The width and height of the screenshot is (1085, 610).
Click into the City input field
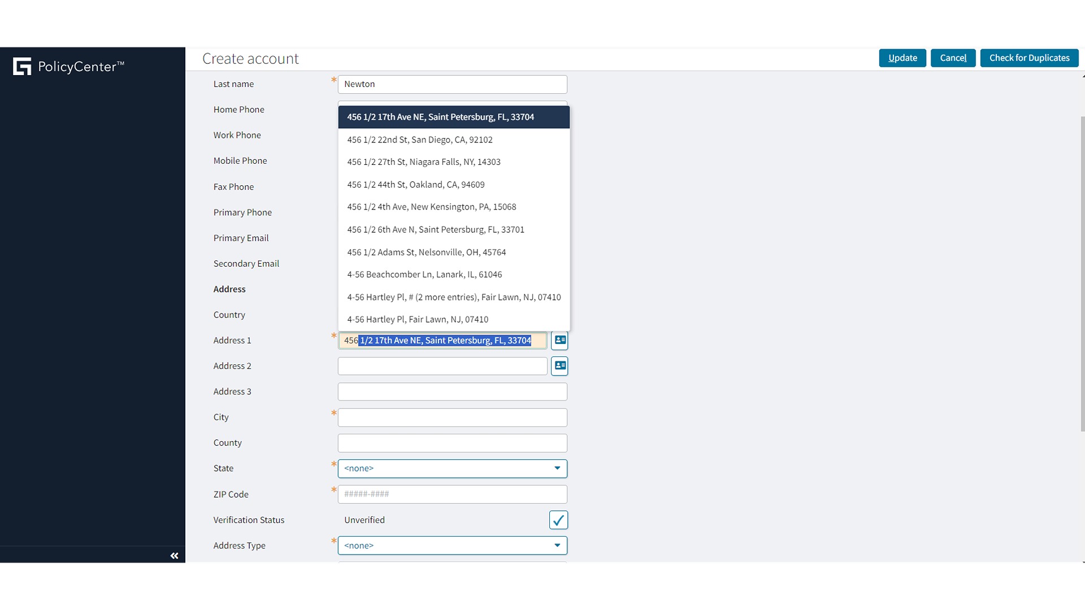pos(452,417)
